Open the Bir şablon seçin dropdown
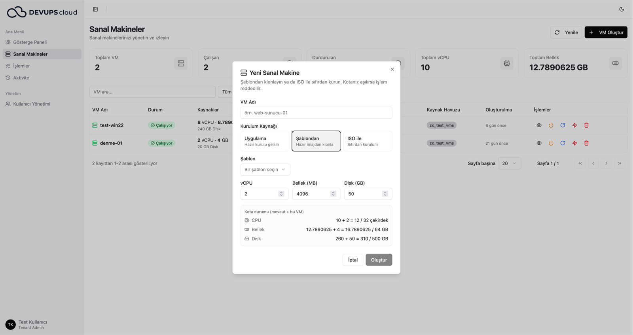The image size is (633, 335). tap(265, 170)
